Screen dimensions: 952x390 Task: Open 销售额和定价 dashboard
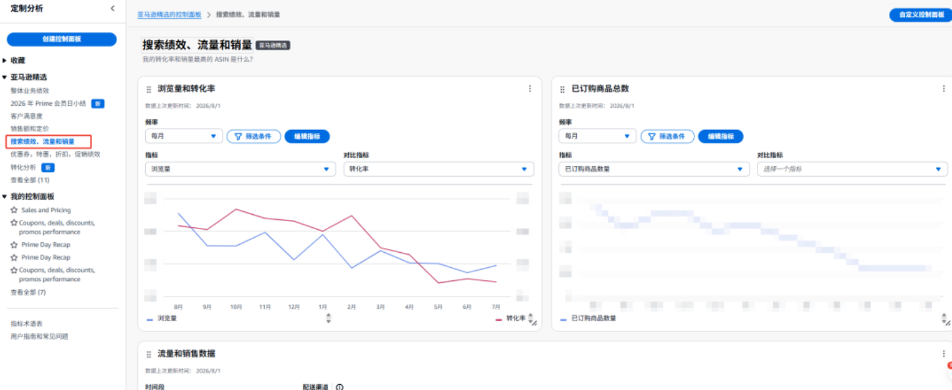coord(30,129)
